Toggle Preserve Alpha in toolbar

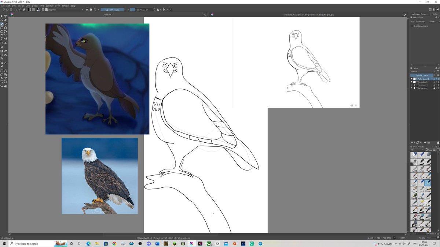[x=91, y=10]
